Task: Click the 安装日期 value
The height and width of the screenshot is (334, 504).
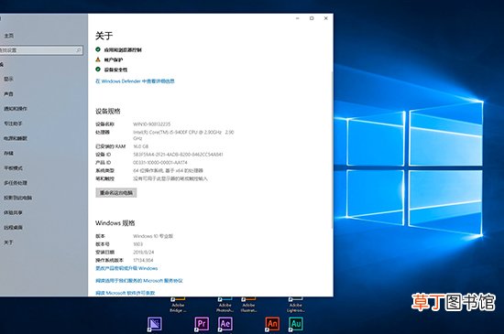Action: point(143,252)
